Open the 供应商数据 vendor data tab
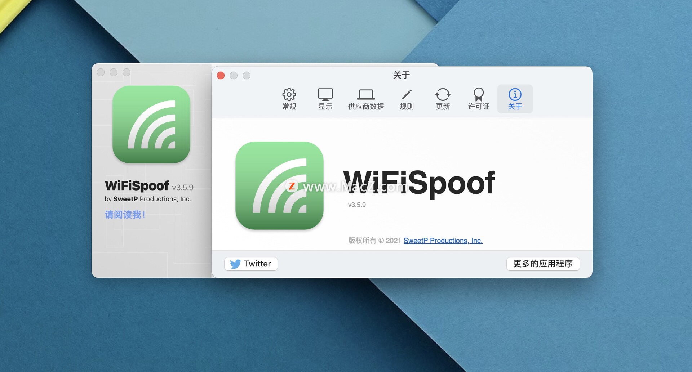This screenshot has height=372, width=692. click(366, 99)
